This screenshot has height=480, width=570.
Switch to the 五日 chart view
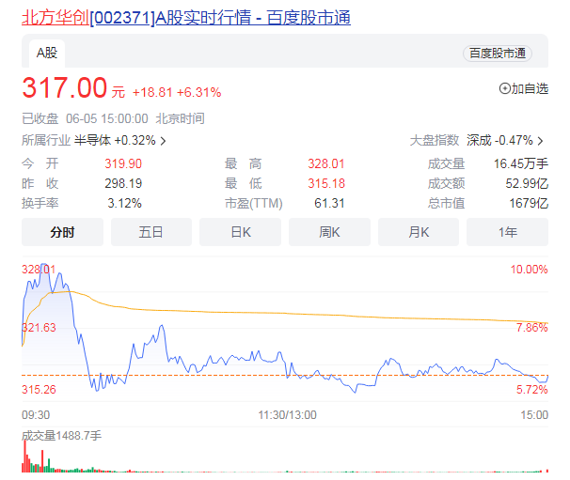coord(150,232)
